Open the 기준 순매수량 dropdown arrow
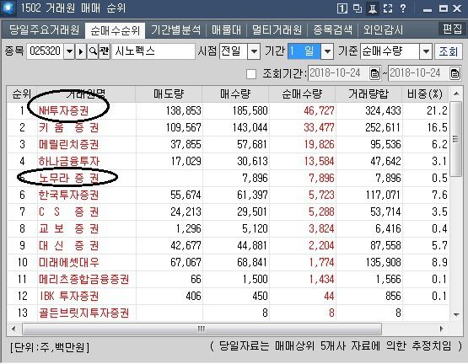 (426, 51)
